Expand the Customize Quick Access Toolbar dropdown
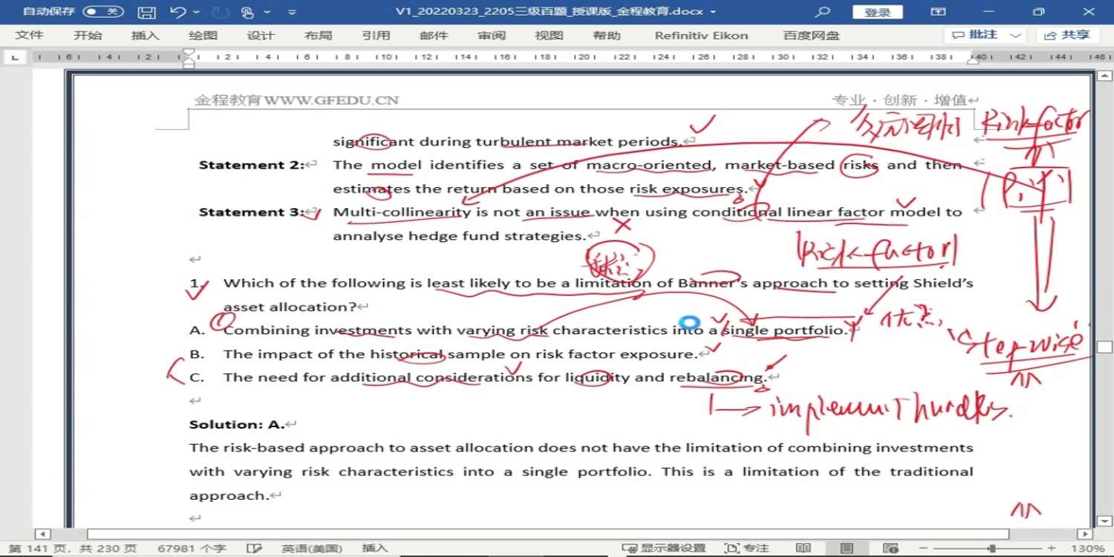Viewport: 1114px width, 557px height. click(x=292, y=12)
